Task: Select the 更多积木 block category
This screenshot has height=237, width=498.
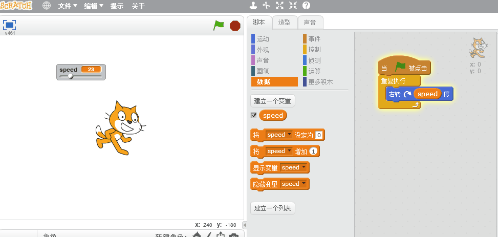Action: click(x=318, y=82)
